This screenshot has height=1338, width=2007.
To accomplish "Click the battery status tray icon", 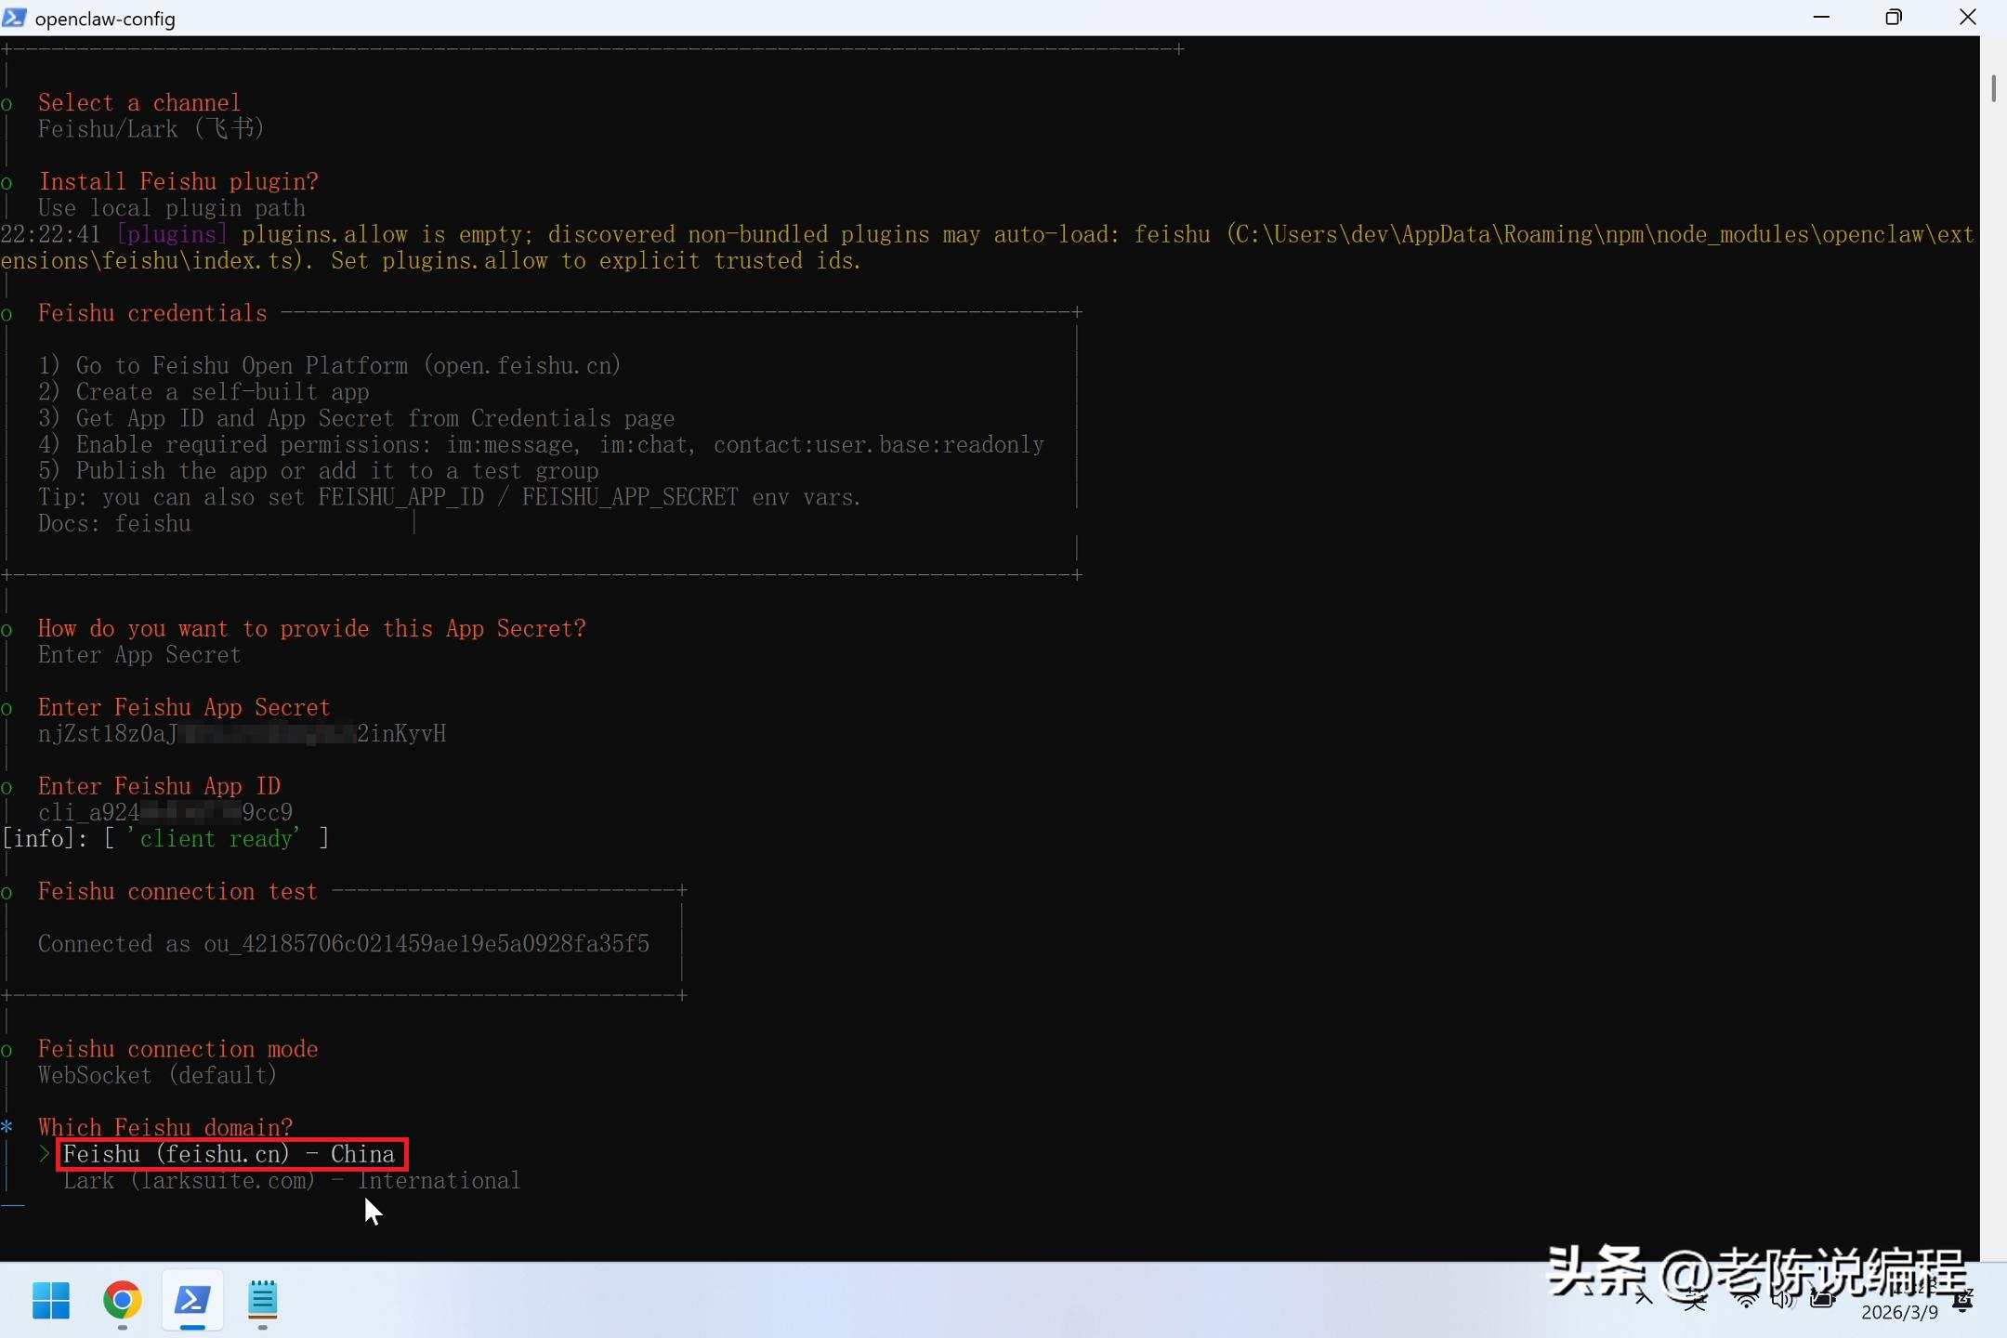I will click(x=1822, y=1300).
